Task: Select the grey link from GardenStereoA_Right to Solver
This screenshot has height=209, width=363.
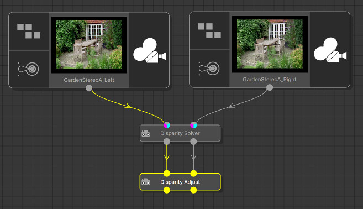Action: (x=232, y=106)
